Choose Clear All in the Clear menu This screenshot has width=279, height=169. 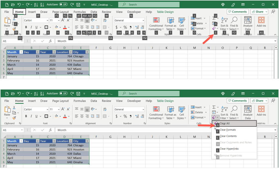225,124
